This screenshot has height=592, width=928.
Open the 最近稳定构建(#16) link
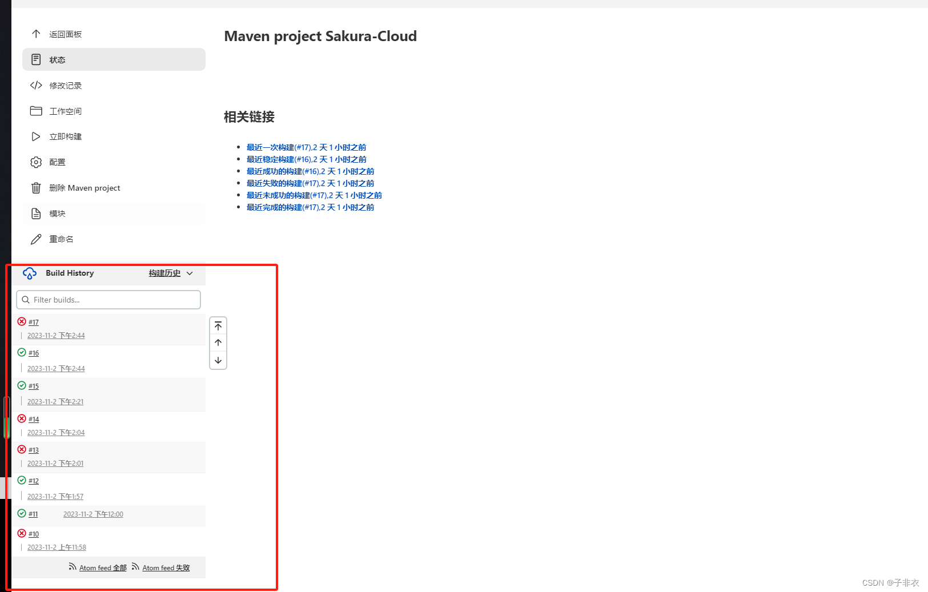point(306,159)
